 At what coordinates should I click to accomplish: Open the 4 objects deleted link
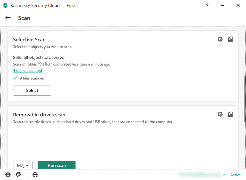click(x=27, y=71)
